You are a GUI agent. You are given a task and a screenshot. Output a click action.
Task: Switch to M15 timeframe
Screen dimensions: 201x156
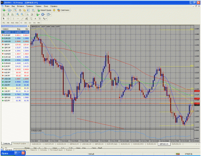coord(13,23)
